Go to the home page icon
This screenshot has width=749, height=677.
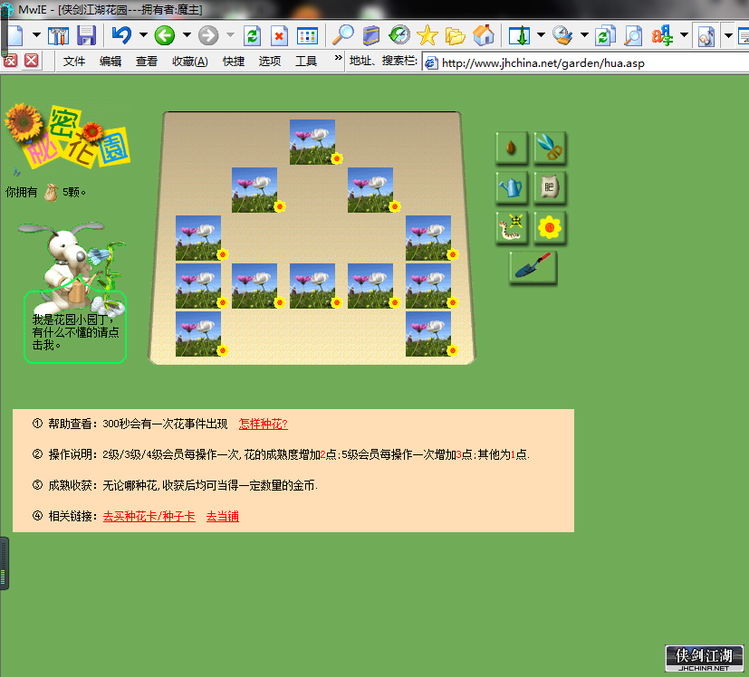(484, 35)
